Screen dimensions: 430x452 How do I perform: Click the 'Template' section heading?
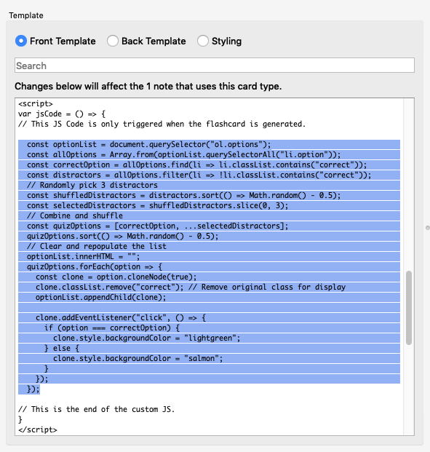[x=26, y=15]
